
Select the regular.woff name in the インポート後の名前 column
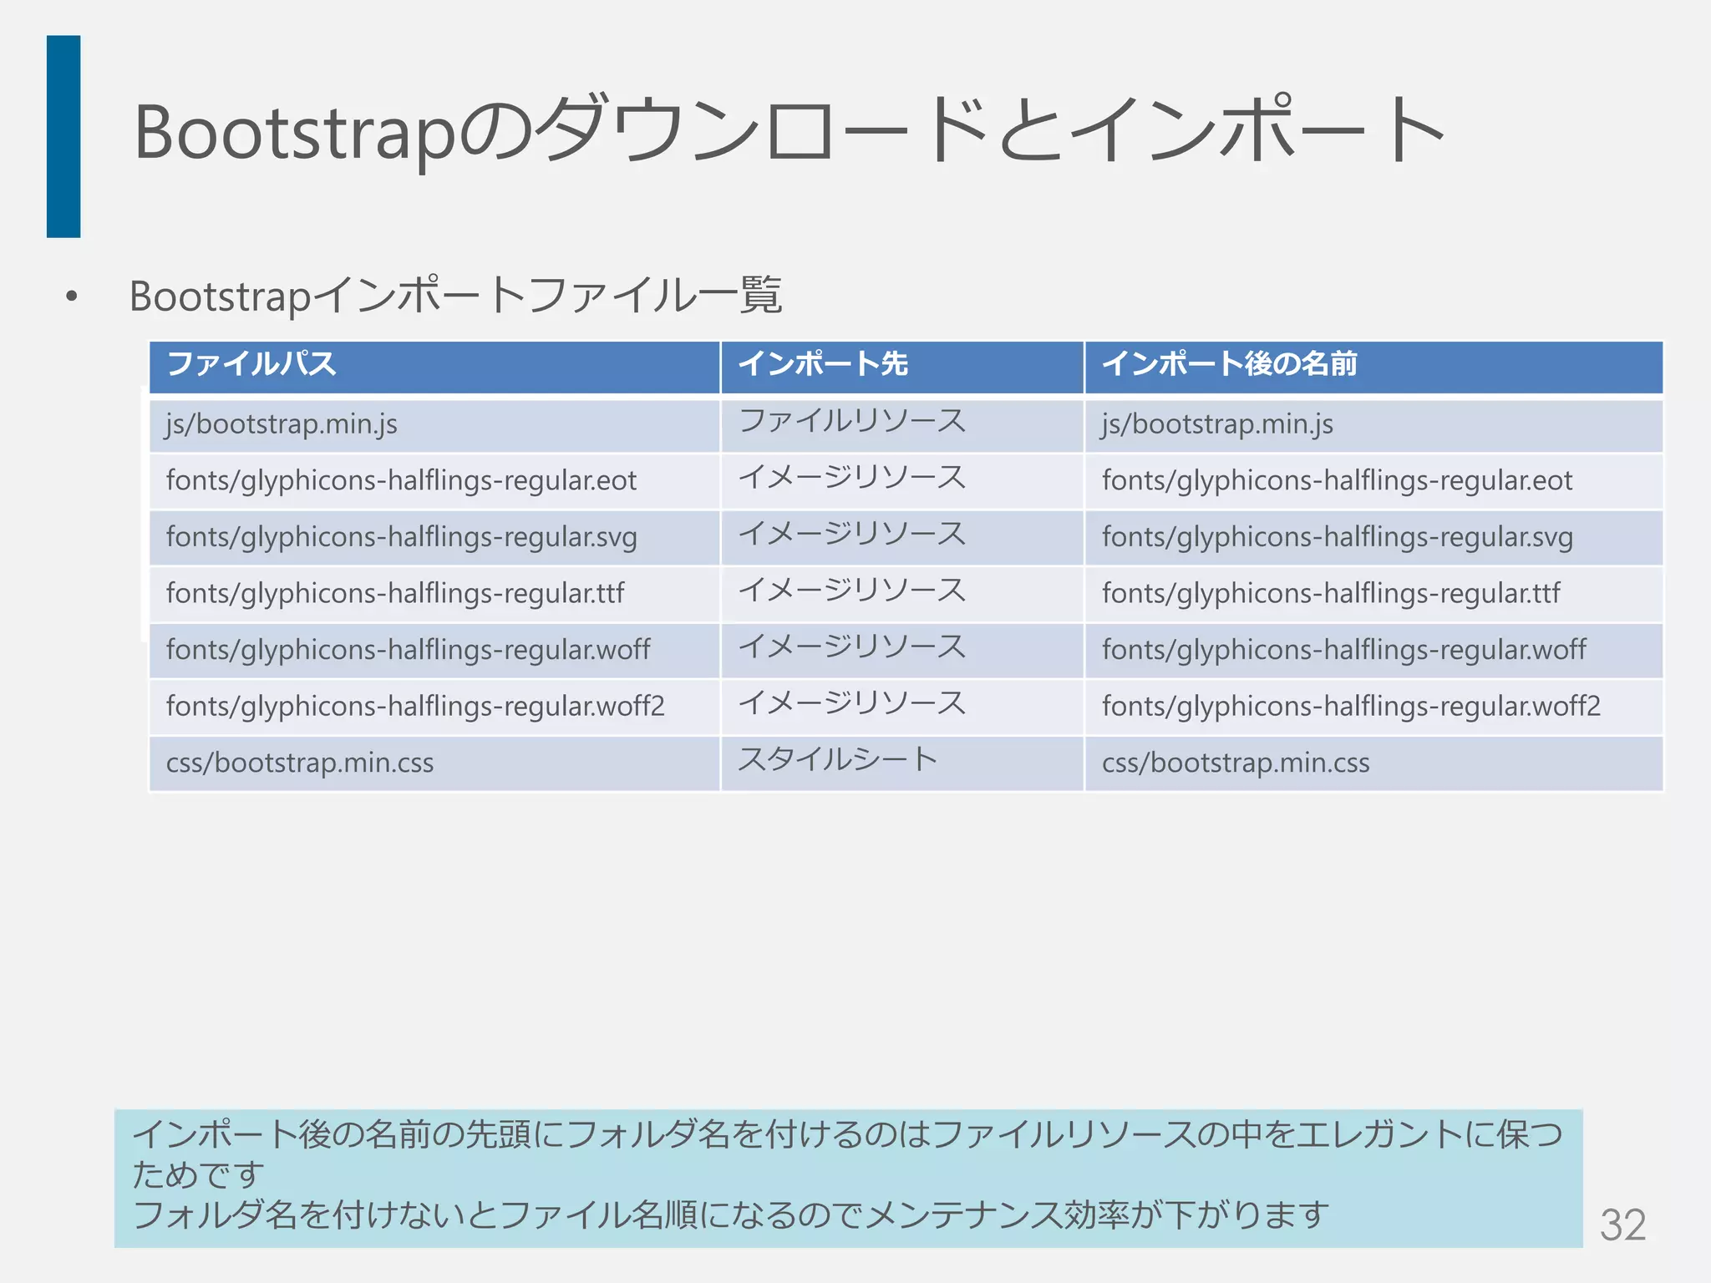coord(1343,650)
